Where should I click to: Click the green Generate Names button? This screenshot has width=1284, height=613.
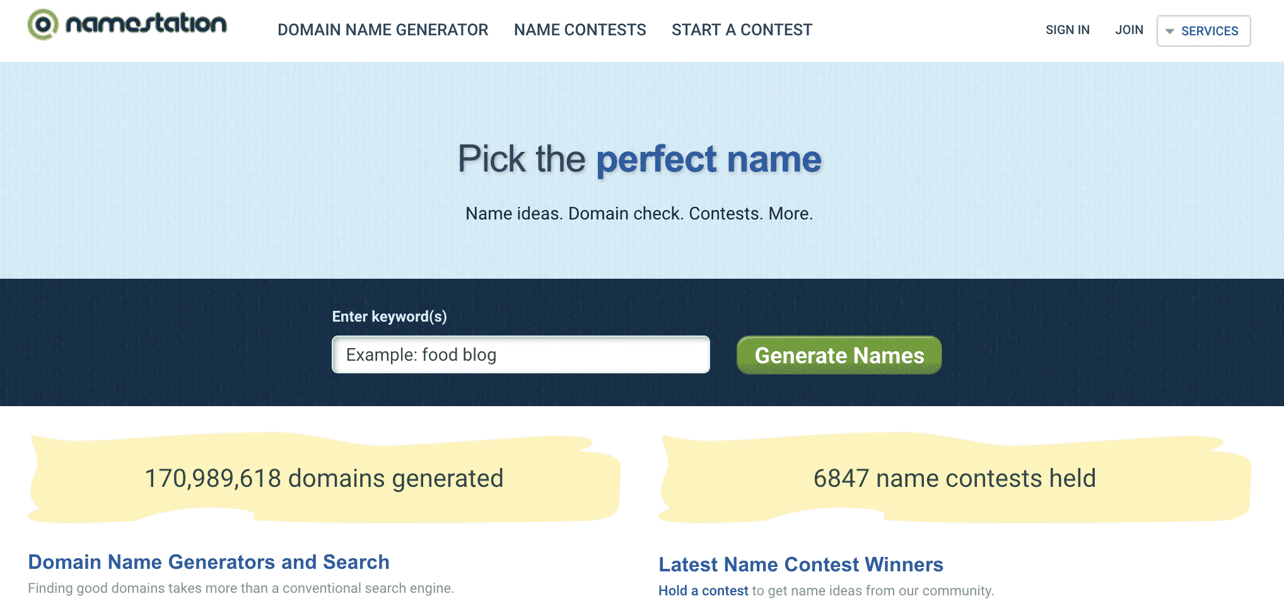tap(839, 355)
